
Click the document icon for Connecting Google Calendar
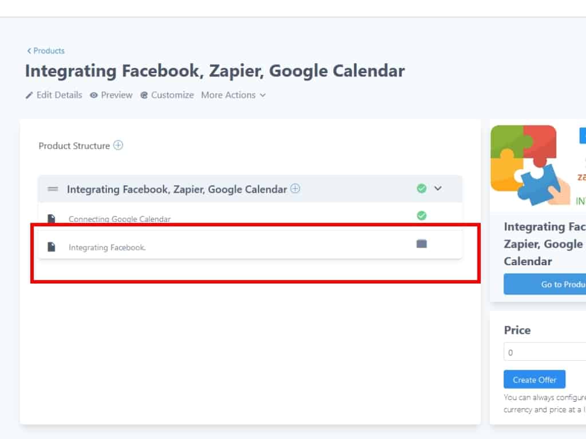(52, 218)
